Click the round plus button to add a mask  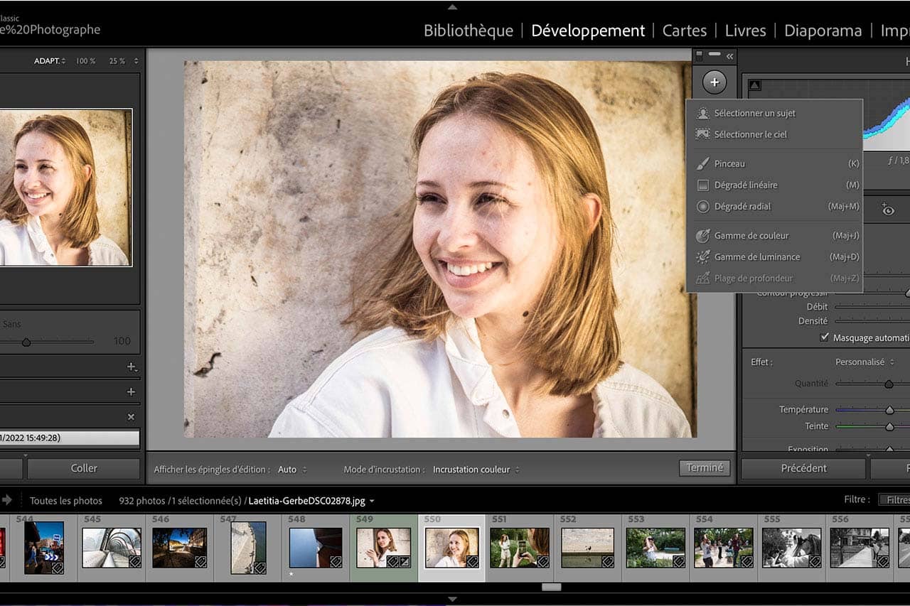coord(714,82)
